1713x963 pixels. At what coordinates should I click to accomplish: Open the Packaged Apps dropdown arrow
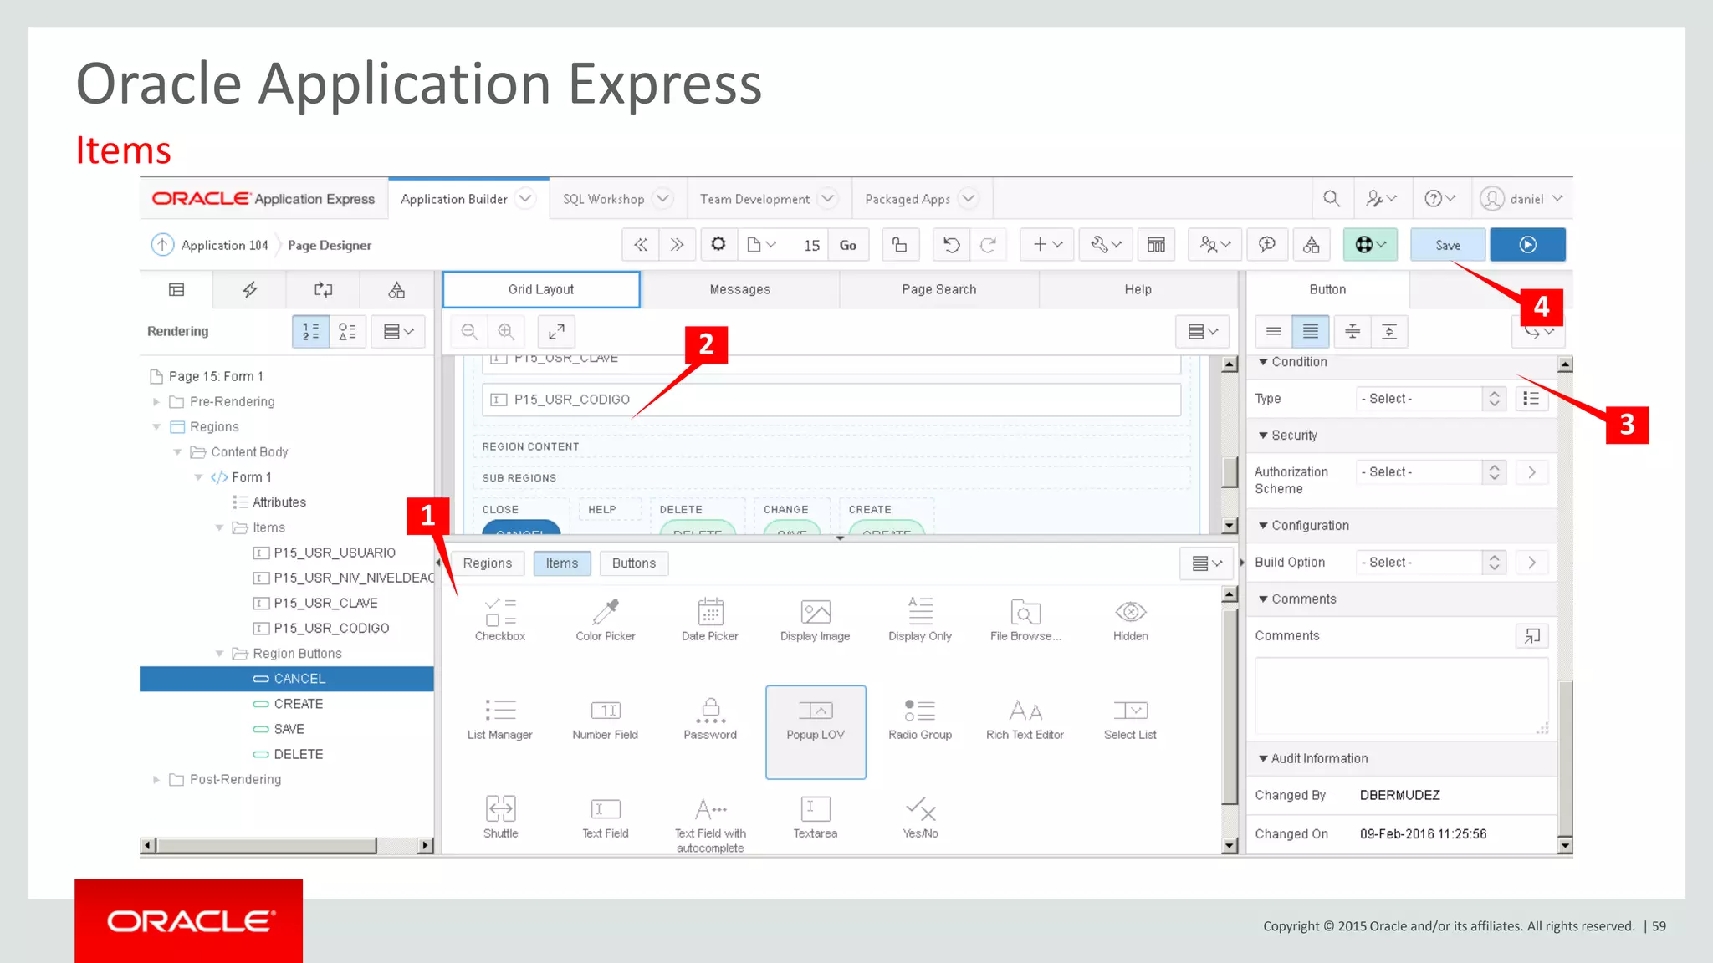(x=968, y=199)
